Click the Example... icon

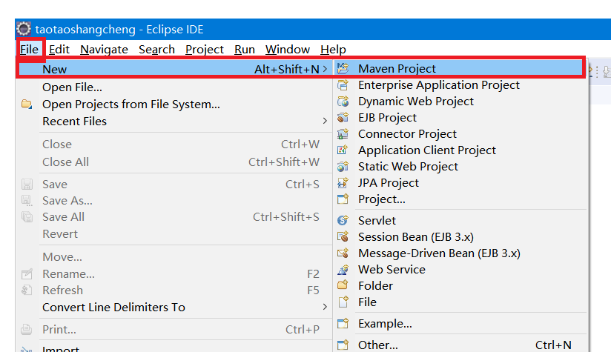343,324
